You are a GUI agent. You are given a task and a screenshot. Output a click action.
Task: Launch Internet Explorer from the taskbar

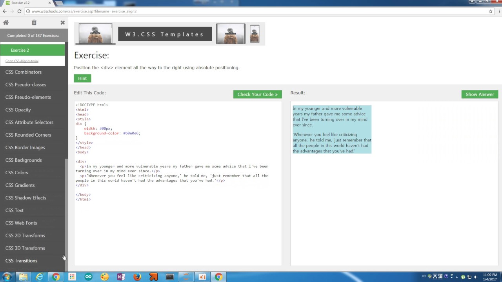coord(40,277)
